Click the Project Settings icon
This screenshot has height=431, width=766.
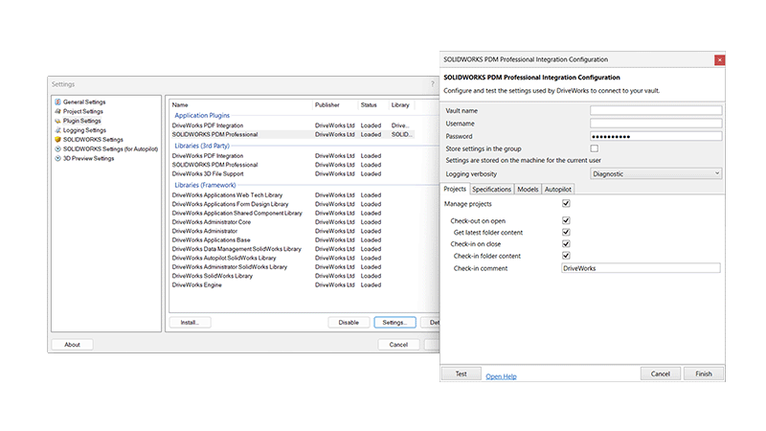(57, 111)
